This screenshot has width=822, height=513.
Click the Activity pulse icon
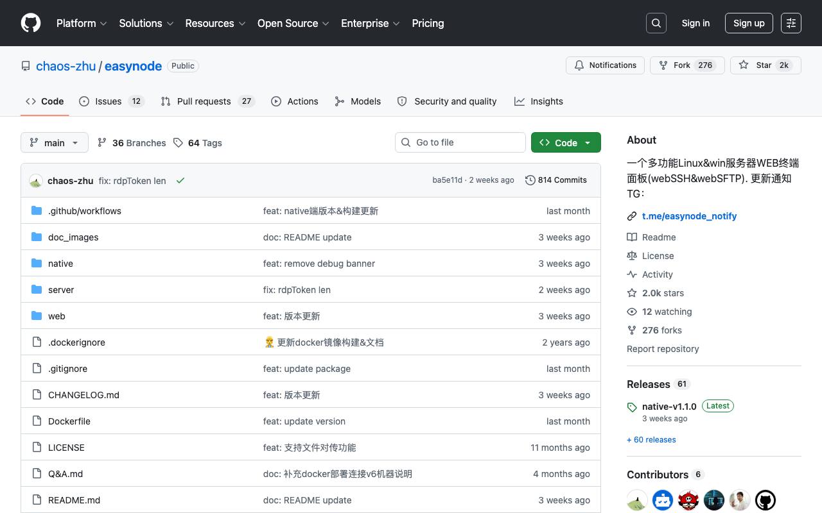tap(632, 274)
